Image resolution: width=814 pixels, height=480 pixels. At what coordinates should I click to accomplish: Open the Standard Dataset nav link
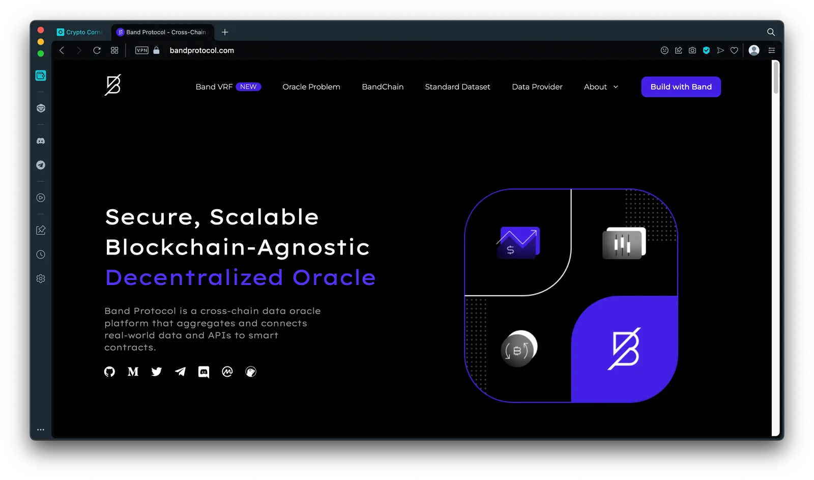(458, 87)
